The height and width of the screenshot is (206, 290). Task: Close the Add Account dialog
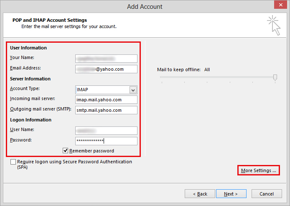pyautogui.click(x=280, y=5)
